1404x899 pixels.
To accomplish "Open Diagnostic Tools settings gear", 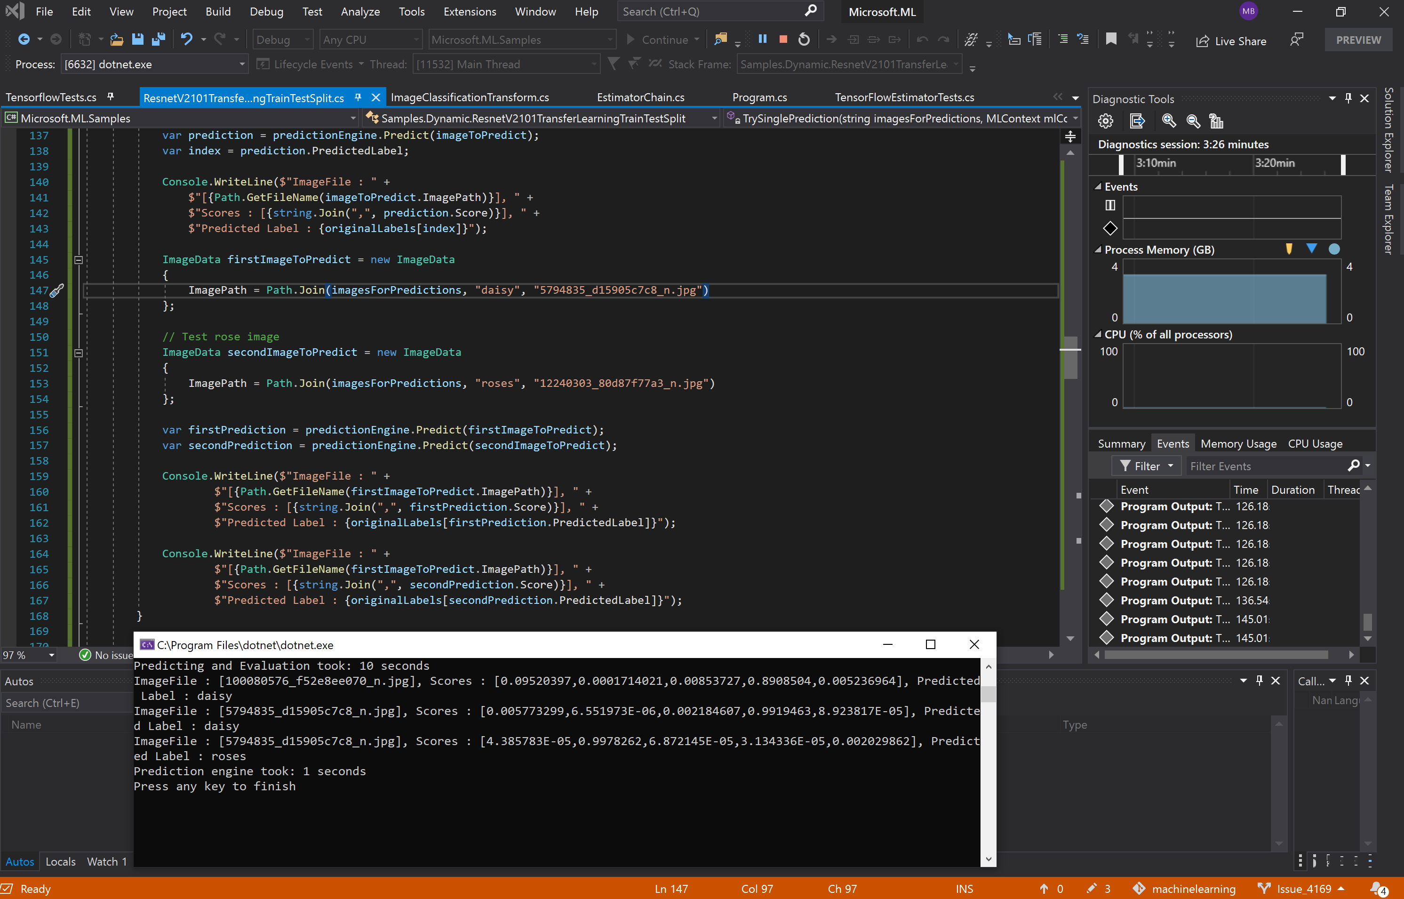I will coord(1105,121).
